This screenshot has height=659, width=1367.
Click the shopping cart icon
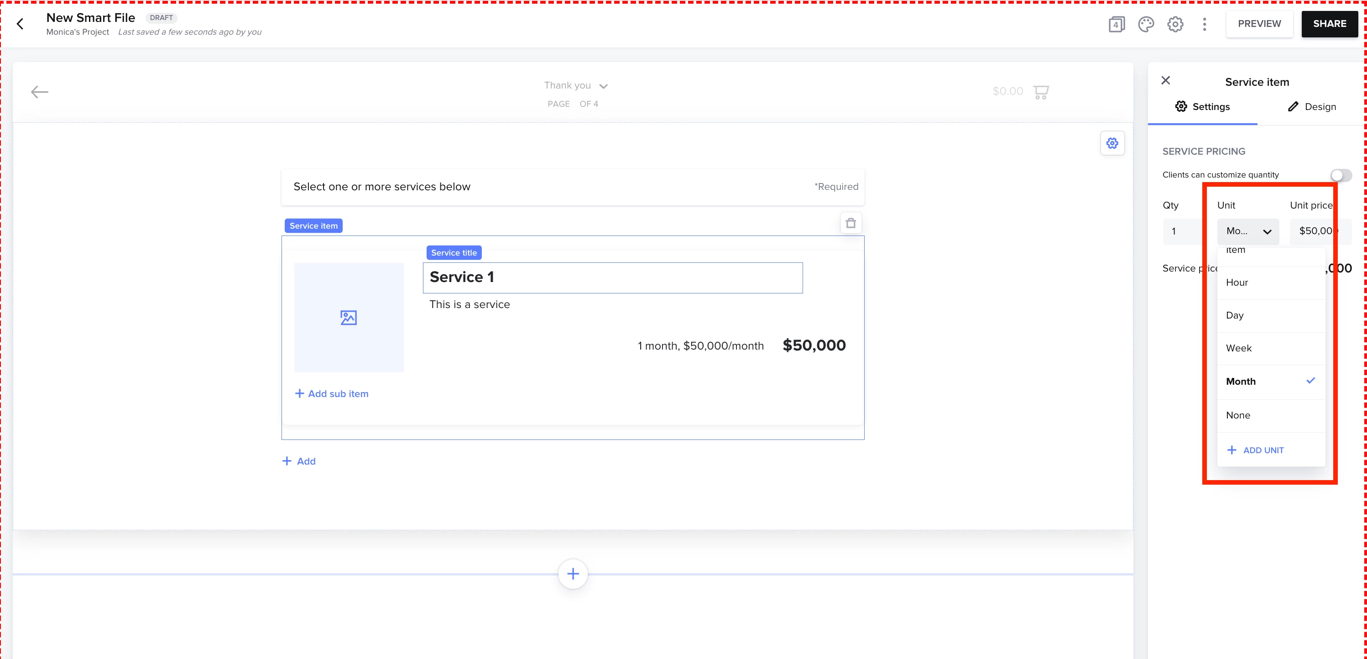[1041, 92]
